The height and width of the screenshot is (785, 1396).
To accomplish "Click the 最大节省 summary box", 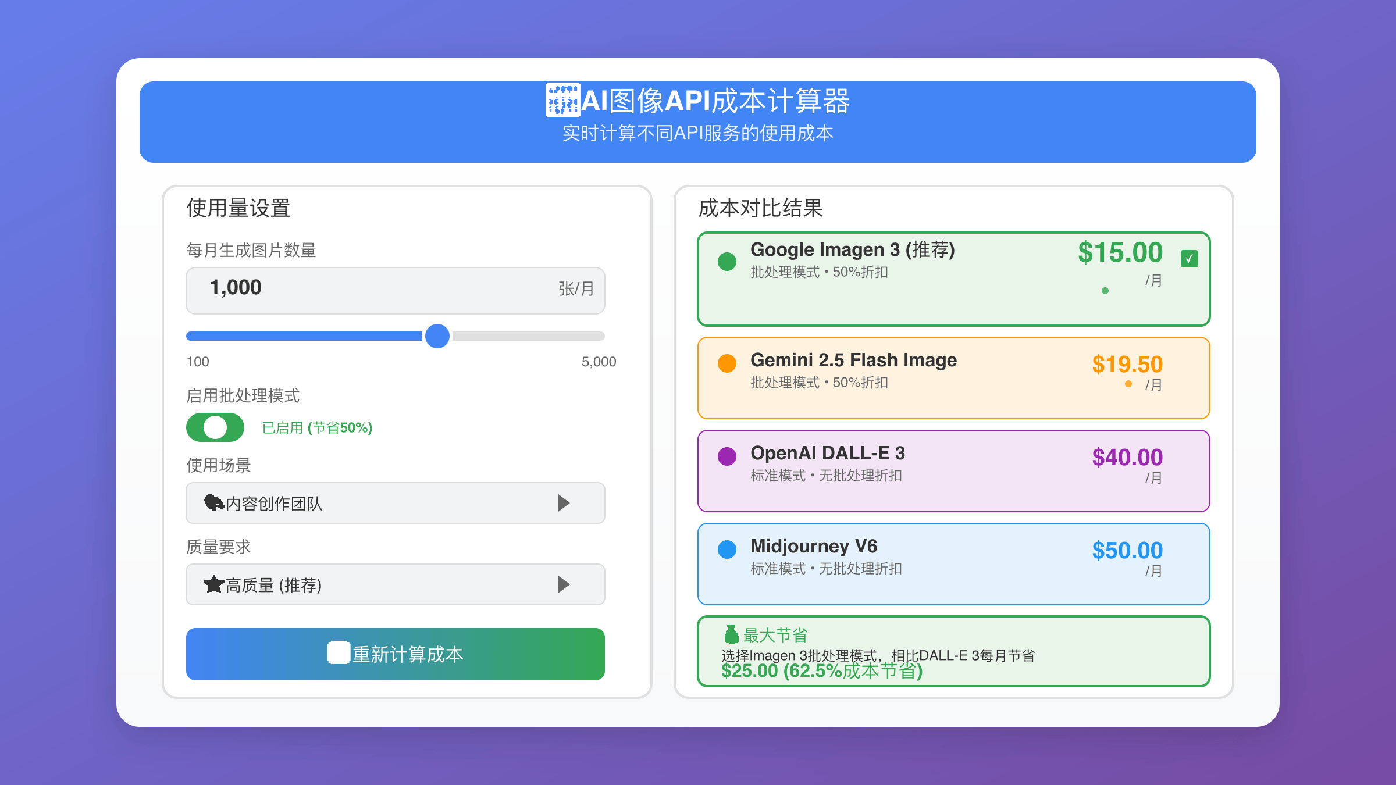I will 954,651.
